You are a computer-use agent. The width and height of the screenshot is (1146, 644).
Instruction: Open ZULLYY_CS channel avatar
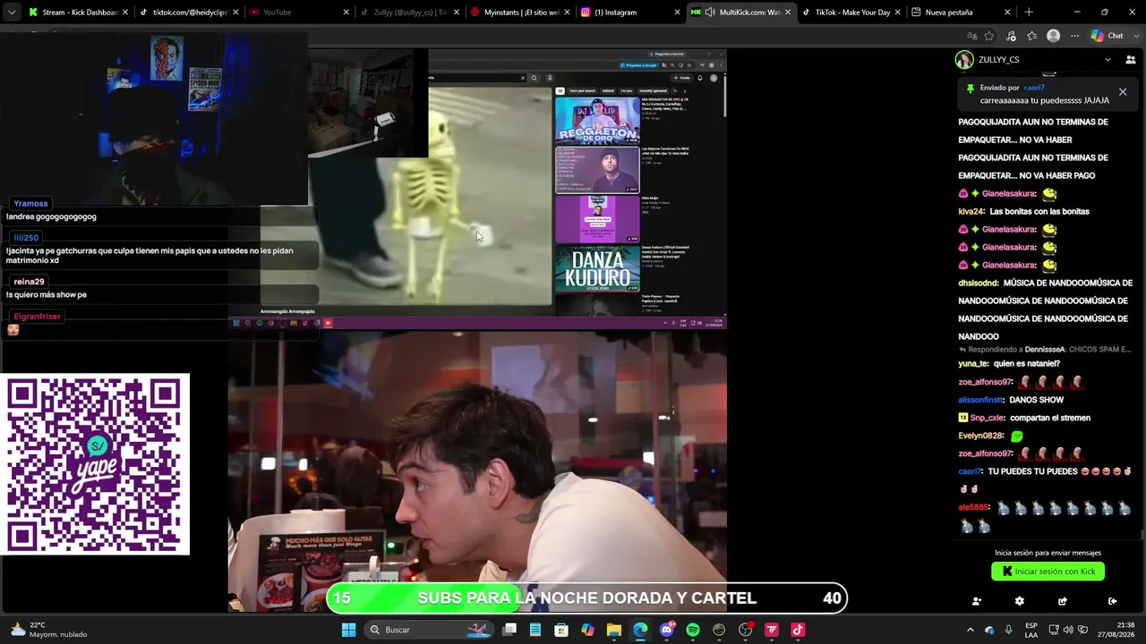(x=964, y=60)
